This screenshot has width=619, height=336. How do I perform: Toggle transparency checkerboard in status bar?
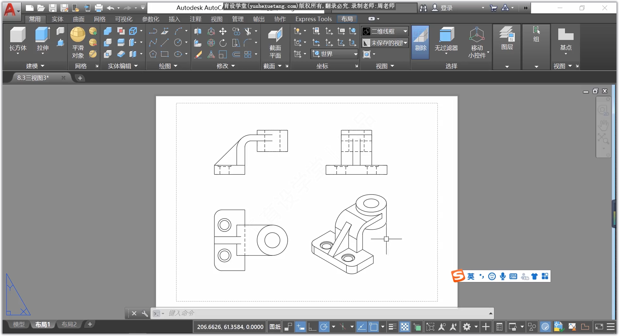(x=405, y=327)
